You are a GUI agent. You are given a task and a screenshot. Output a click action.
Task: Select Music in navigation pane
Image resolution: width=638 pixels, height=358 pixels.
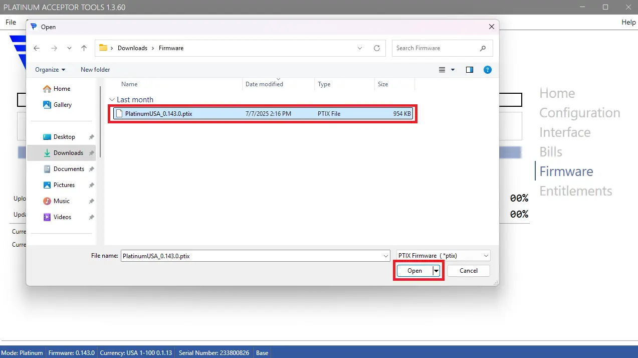[x=61, y=201]
